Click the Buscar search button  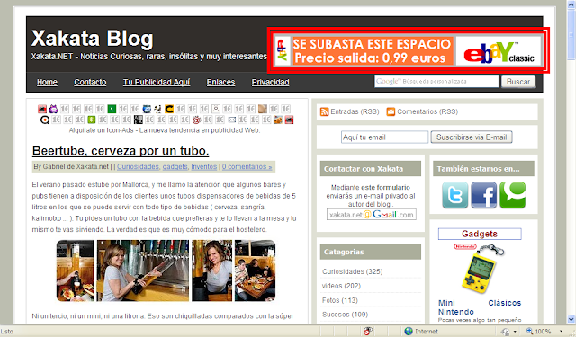pos(518,82)
